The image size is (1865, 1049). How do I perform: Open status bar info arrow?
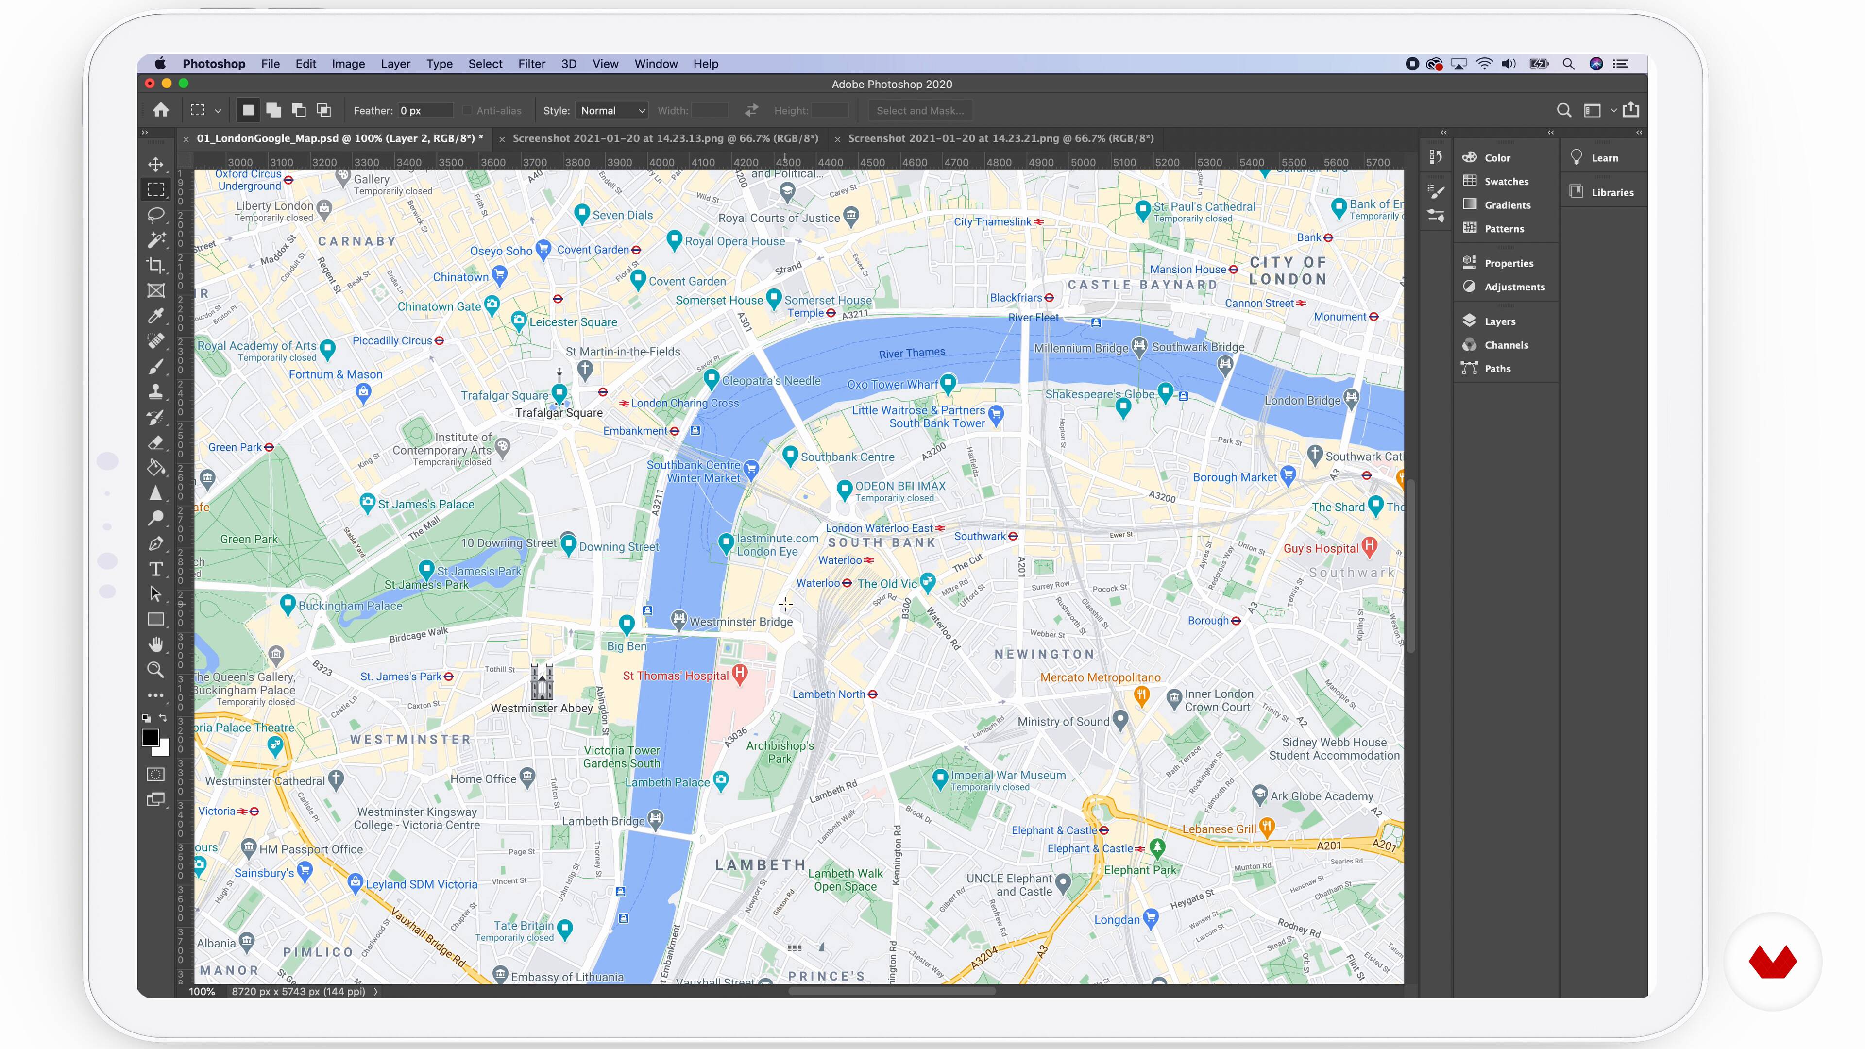pyautogui.click(x=376, y=992)
